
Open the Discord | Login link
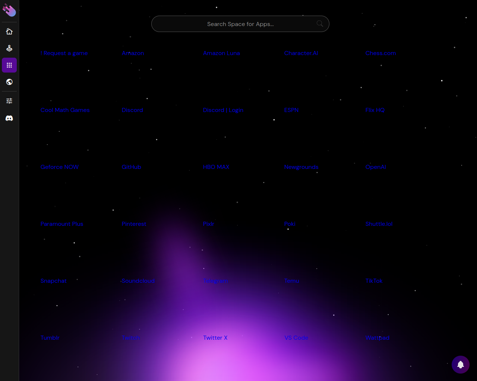[x=223, y=110]
